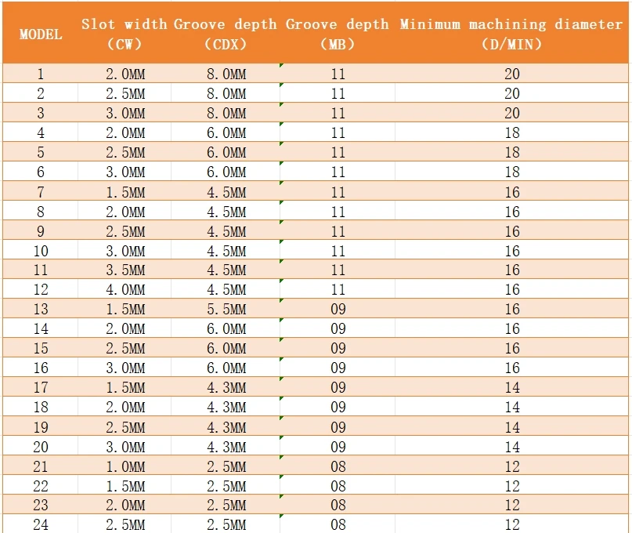Click MB value 09 in model 19 row
632x533 pixels.
point(338,427)
